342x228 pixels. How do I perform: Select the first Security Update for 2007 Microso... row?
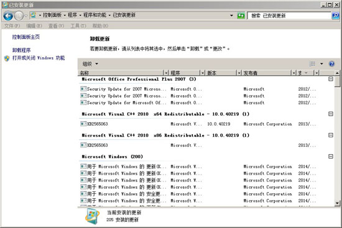click(198, 89)
